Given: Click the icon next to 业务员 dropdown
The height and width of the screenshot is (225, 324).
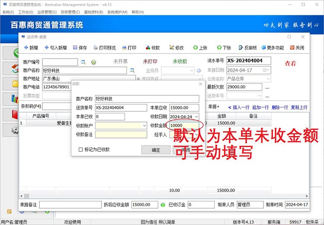Looking at the screenshot, I should click(199, 71).
